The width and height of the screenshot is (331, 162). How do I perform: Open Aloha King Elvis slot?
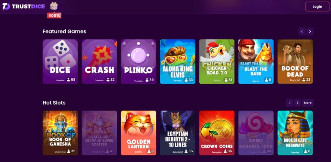[178, 62]
